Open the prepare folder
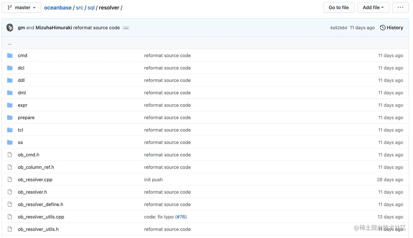The height and width of the screenshot is (238, 413). (26, 118)
